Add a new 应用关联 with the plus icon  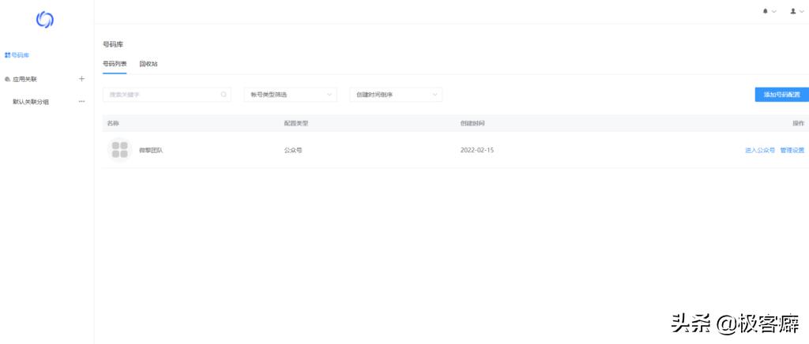pos(81,79)
